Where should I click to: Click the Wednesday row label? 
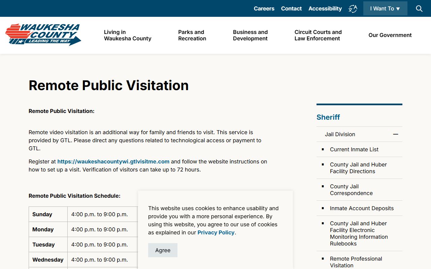[x=48, y=260]
